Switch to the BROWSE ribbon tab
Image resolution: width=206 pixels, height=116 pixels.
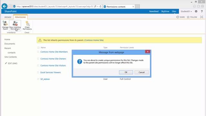point(8,17)
